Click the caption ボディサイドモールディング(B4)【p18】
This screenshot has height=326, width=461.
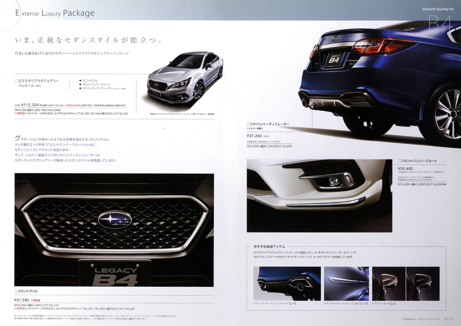click(x=346, y=303)
